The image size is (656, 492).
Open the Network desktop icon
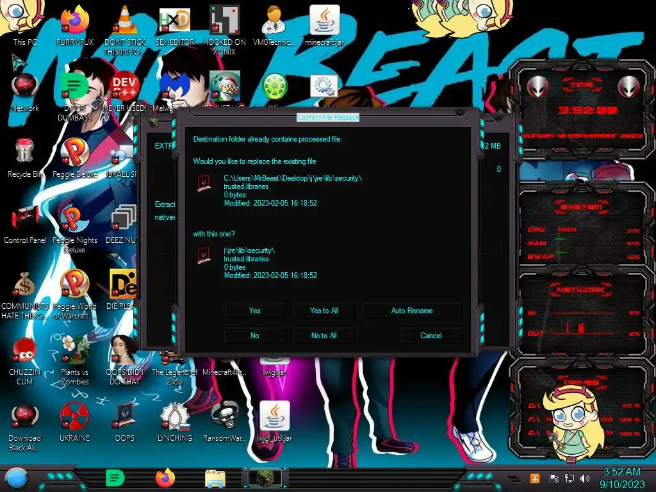(x=25, y=93)
